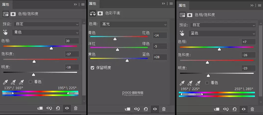Screen dimensions: 263x115
Task: Enable the 着色 checkbox in the 青色 panel
Action: (30, 82)
